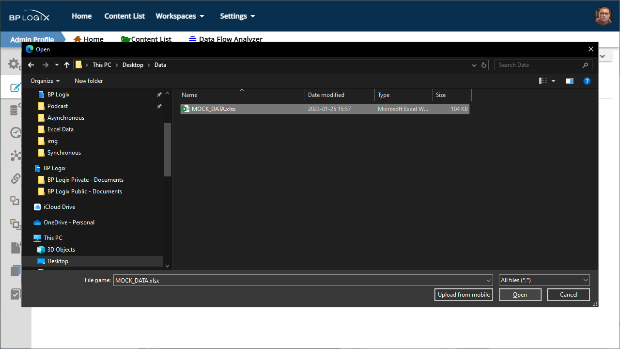The height and width of the screenshot is (349, 620).
Task: Click the search magnifier icon in Search Data
Action: 586,65
